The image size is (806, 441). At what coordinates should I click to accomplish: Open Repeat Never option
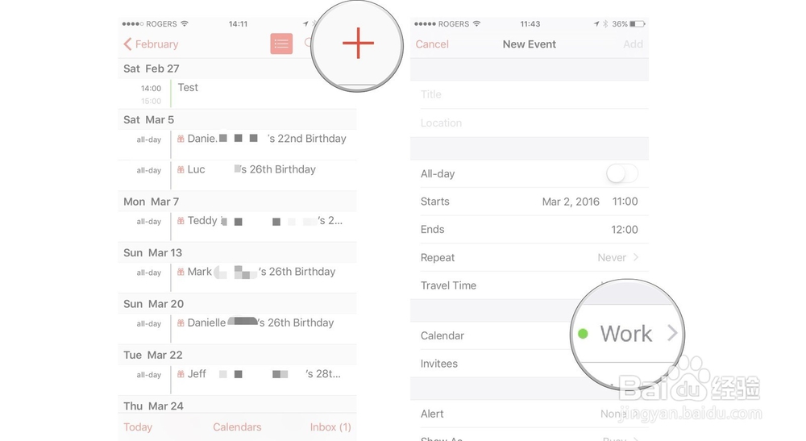(x=530, y=257)
